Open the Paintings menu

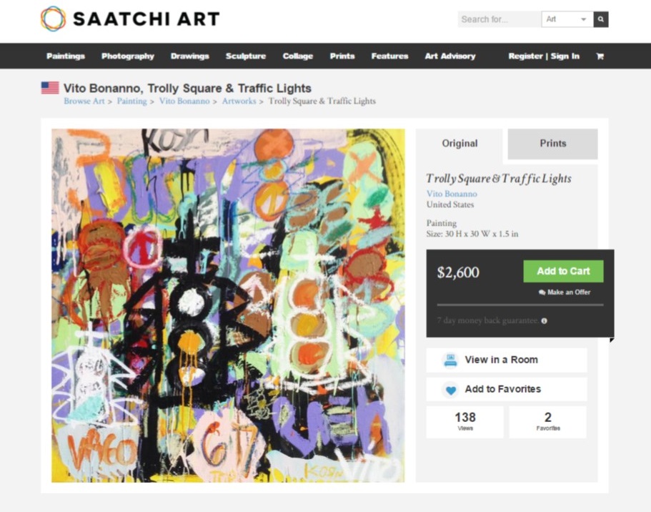tap(66, 56)
